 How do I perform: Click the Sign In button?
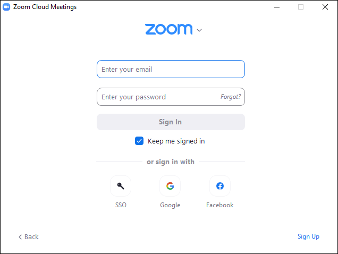pos(171,122)
